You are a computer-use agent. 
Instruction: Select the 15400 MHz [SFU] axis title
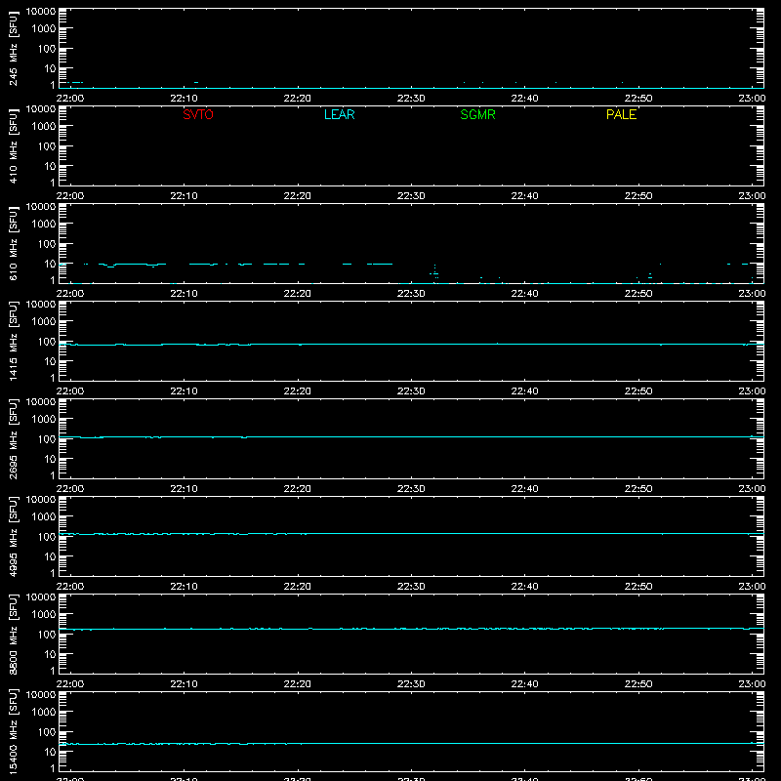13,732
